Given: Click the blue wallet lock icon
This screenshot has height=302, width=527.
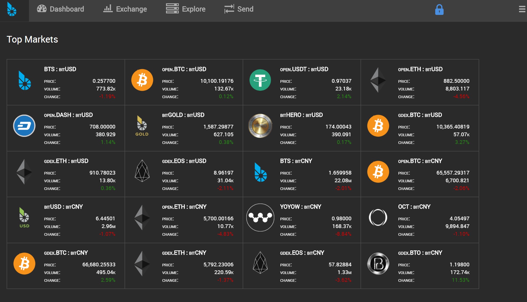Looking at the screenshot, I should point(439,10).
